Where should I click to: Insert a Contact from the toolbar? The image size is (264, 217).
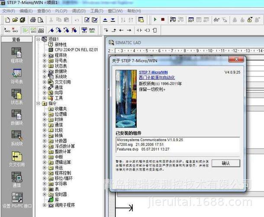139,30
